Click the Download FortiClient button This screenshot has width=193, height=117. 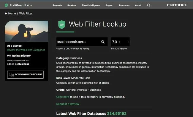click(26, 74)
